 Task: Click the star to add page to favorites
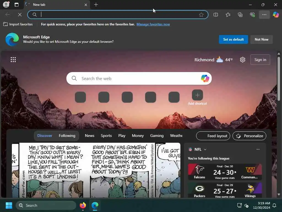click(x=201, y=15)
